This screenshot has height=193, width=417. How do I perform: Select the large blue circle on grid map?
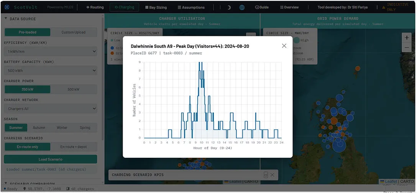[339, 145]
